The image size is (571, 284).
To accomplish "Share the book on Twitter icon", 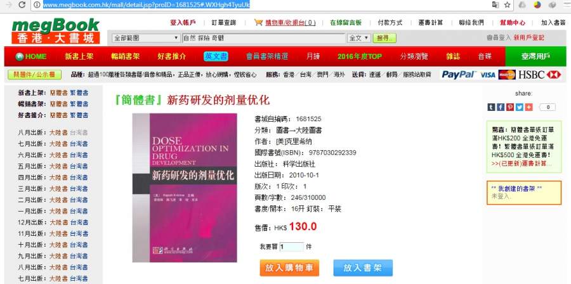I will point(519,107).
